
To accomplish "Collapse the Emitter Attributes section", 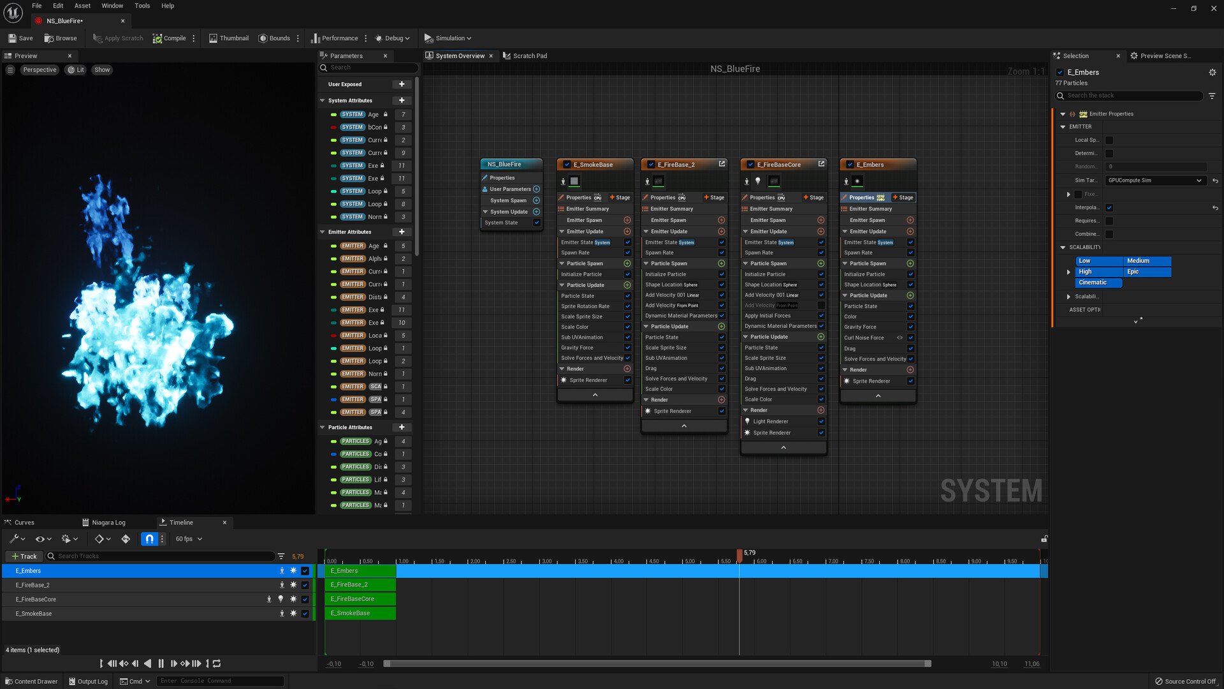I will 323,232.
